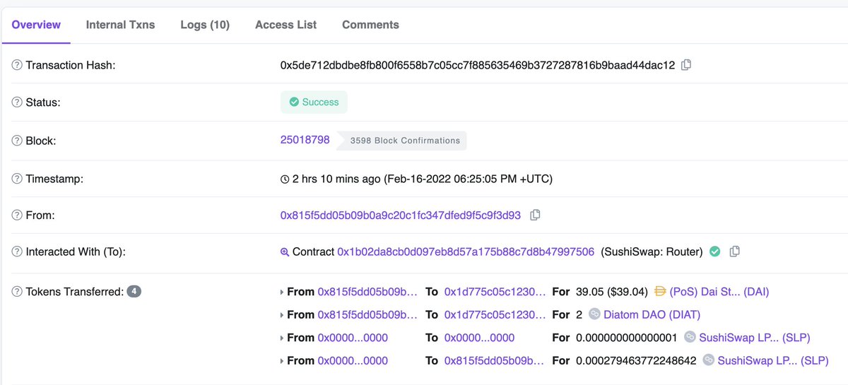Open the Internal Txns tab
848x385 pixels.
click(120, 25)
